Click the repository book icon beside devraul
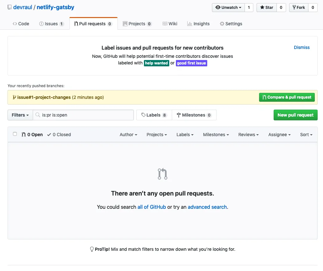 tap(9, 7)
